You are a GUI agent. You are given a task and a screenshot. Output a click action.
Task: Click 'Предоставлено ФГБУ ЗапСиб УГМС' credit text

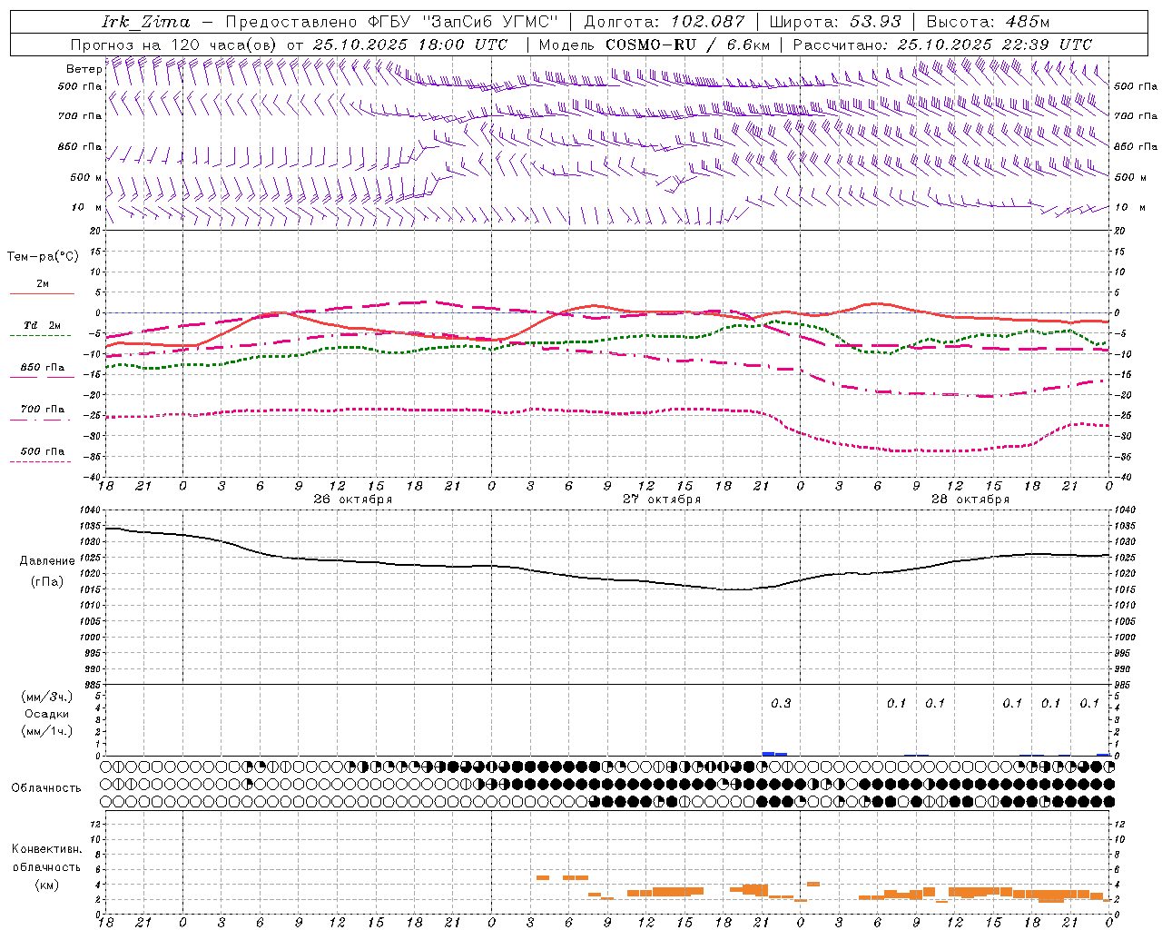point(391,22)
